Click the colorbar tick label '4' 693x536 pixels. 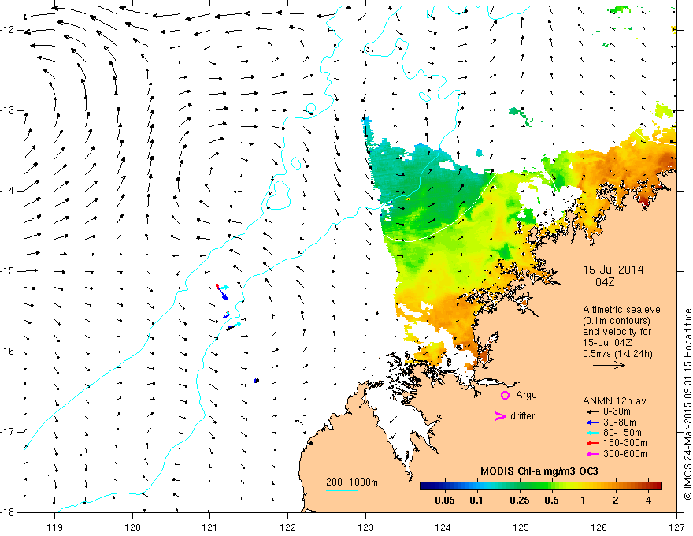(648, 501)
